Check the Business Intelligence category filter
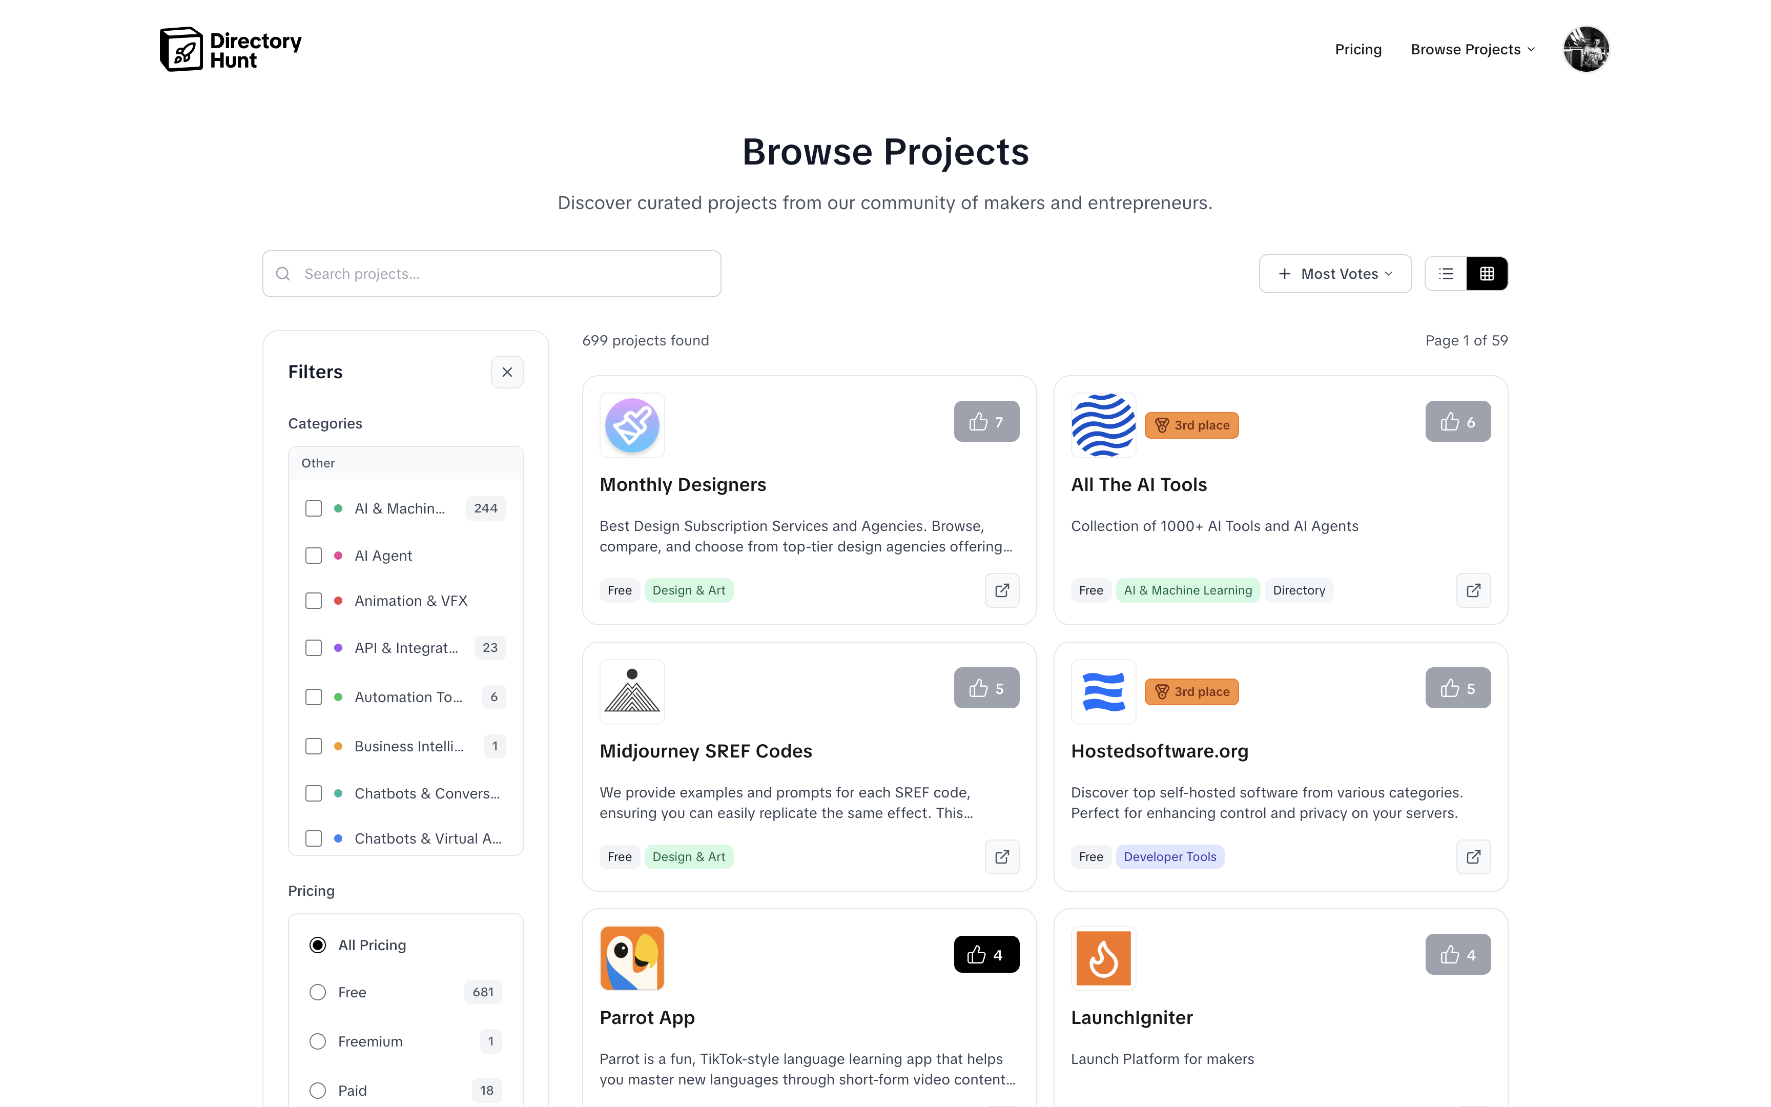1771x1107 pixels. point(313,746)
